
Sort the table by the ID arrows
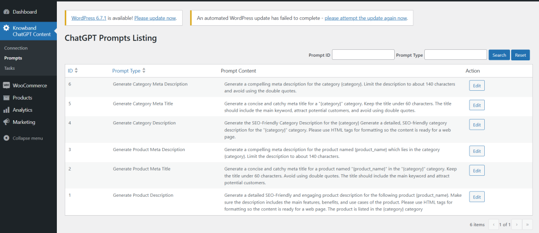[76, 71]
